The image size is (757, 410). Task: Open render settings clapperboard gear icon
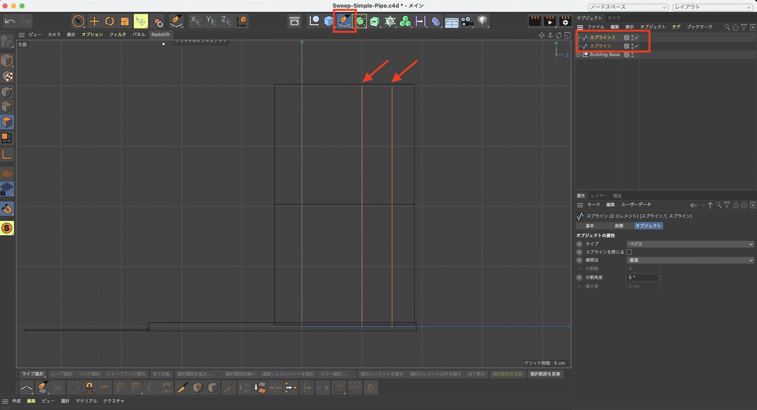565,21
